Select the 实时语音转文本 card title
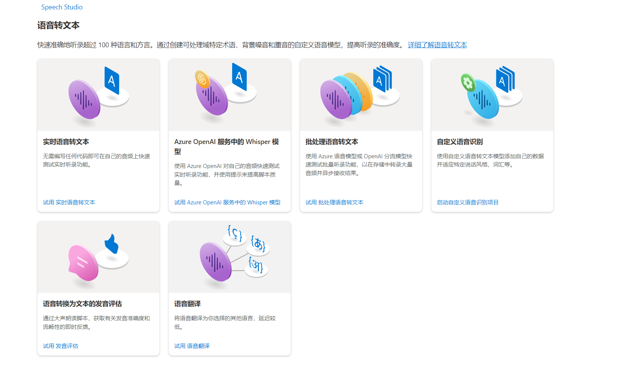The image size is (631, 372). [x=66, y=142]
